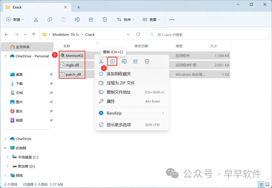The width and height of the screenshot is (272, 188).
Task: Expand the address bar history dropdown
Action: pos(128,35)
